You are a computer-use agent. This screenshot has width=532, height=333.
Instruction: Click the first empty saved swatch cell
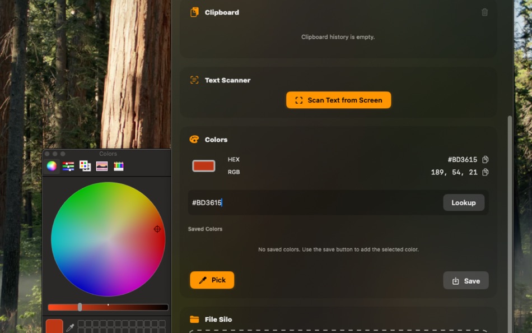click(81, 323)
